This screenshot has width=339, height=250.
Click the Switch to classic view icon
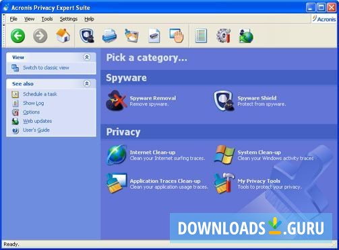click(x=16, y=68)
